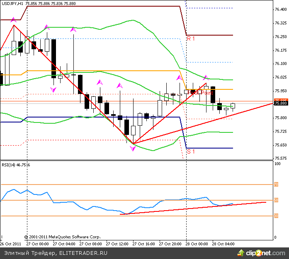The height and width of the screenshot is (259, 289).
Task: Click the magenta up fractal above the first red peak
Action: pos(13,19)
